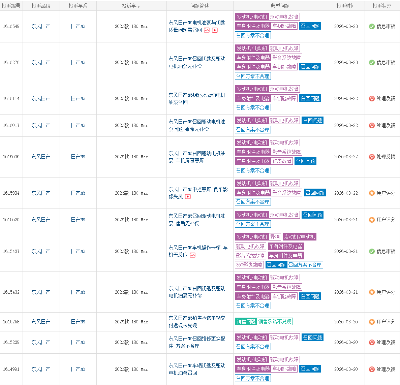Select 销售承诺不兑现 green tag

pyautogui.click(x=275, y=321)
